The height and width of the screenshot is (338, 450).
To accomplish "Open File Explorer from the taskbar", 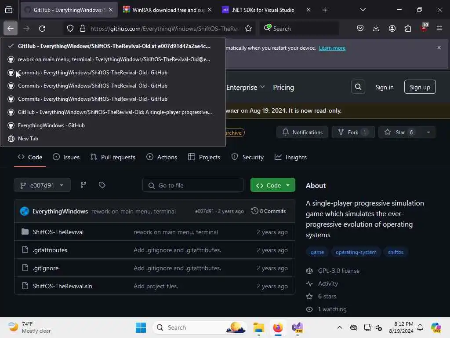I will click(258, 327).
